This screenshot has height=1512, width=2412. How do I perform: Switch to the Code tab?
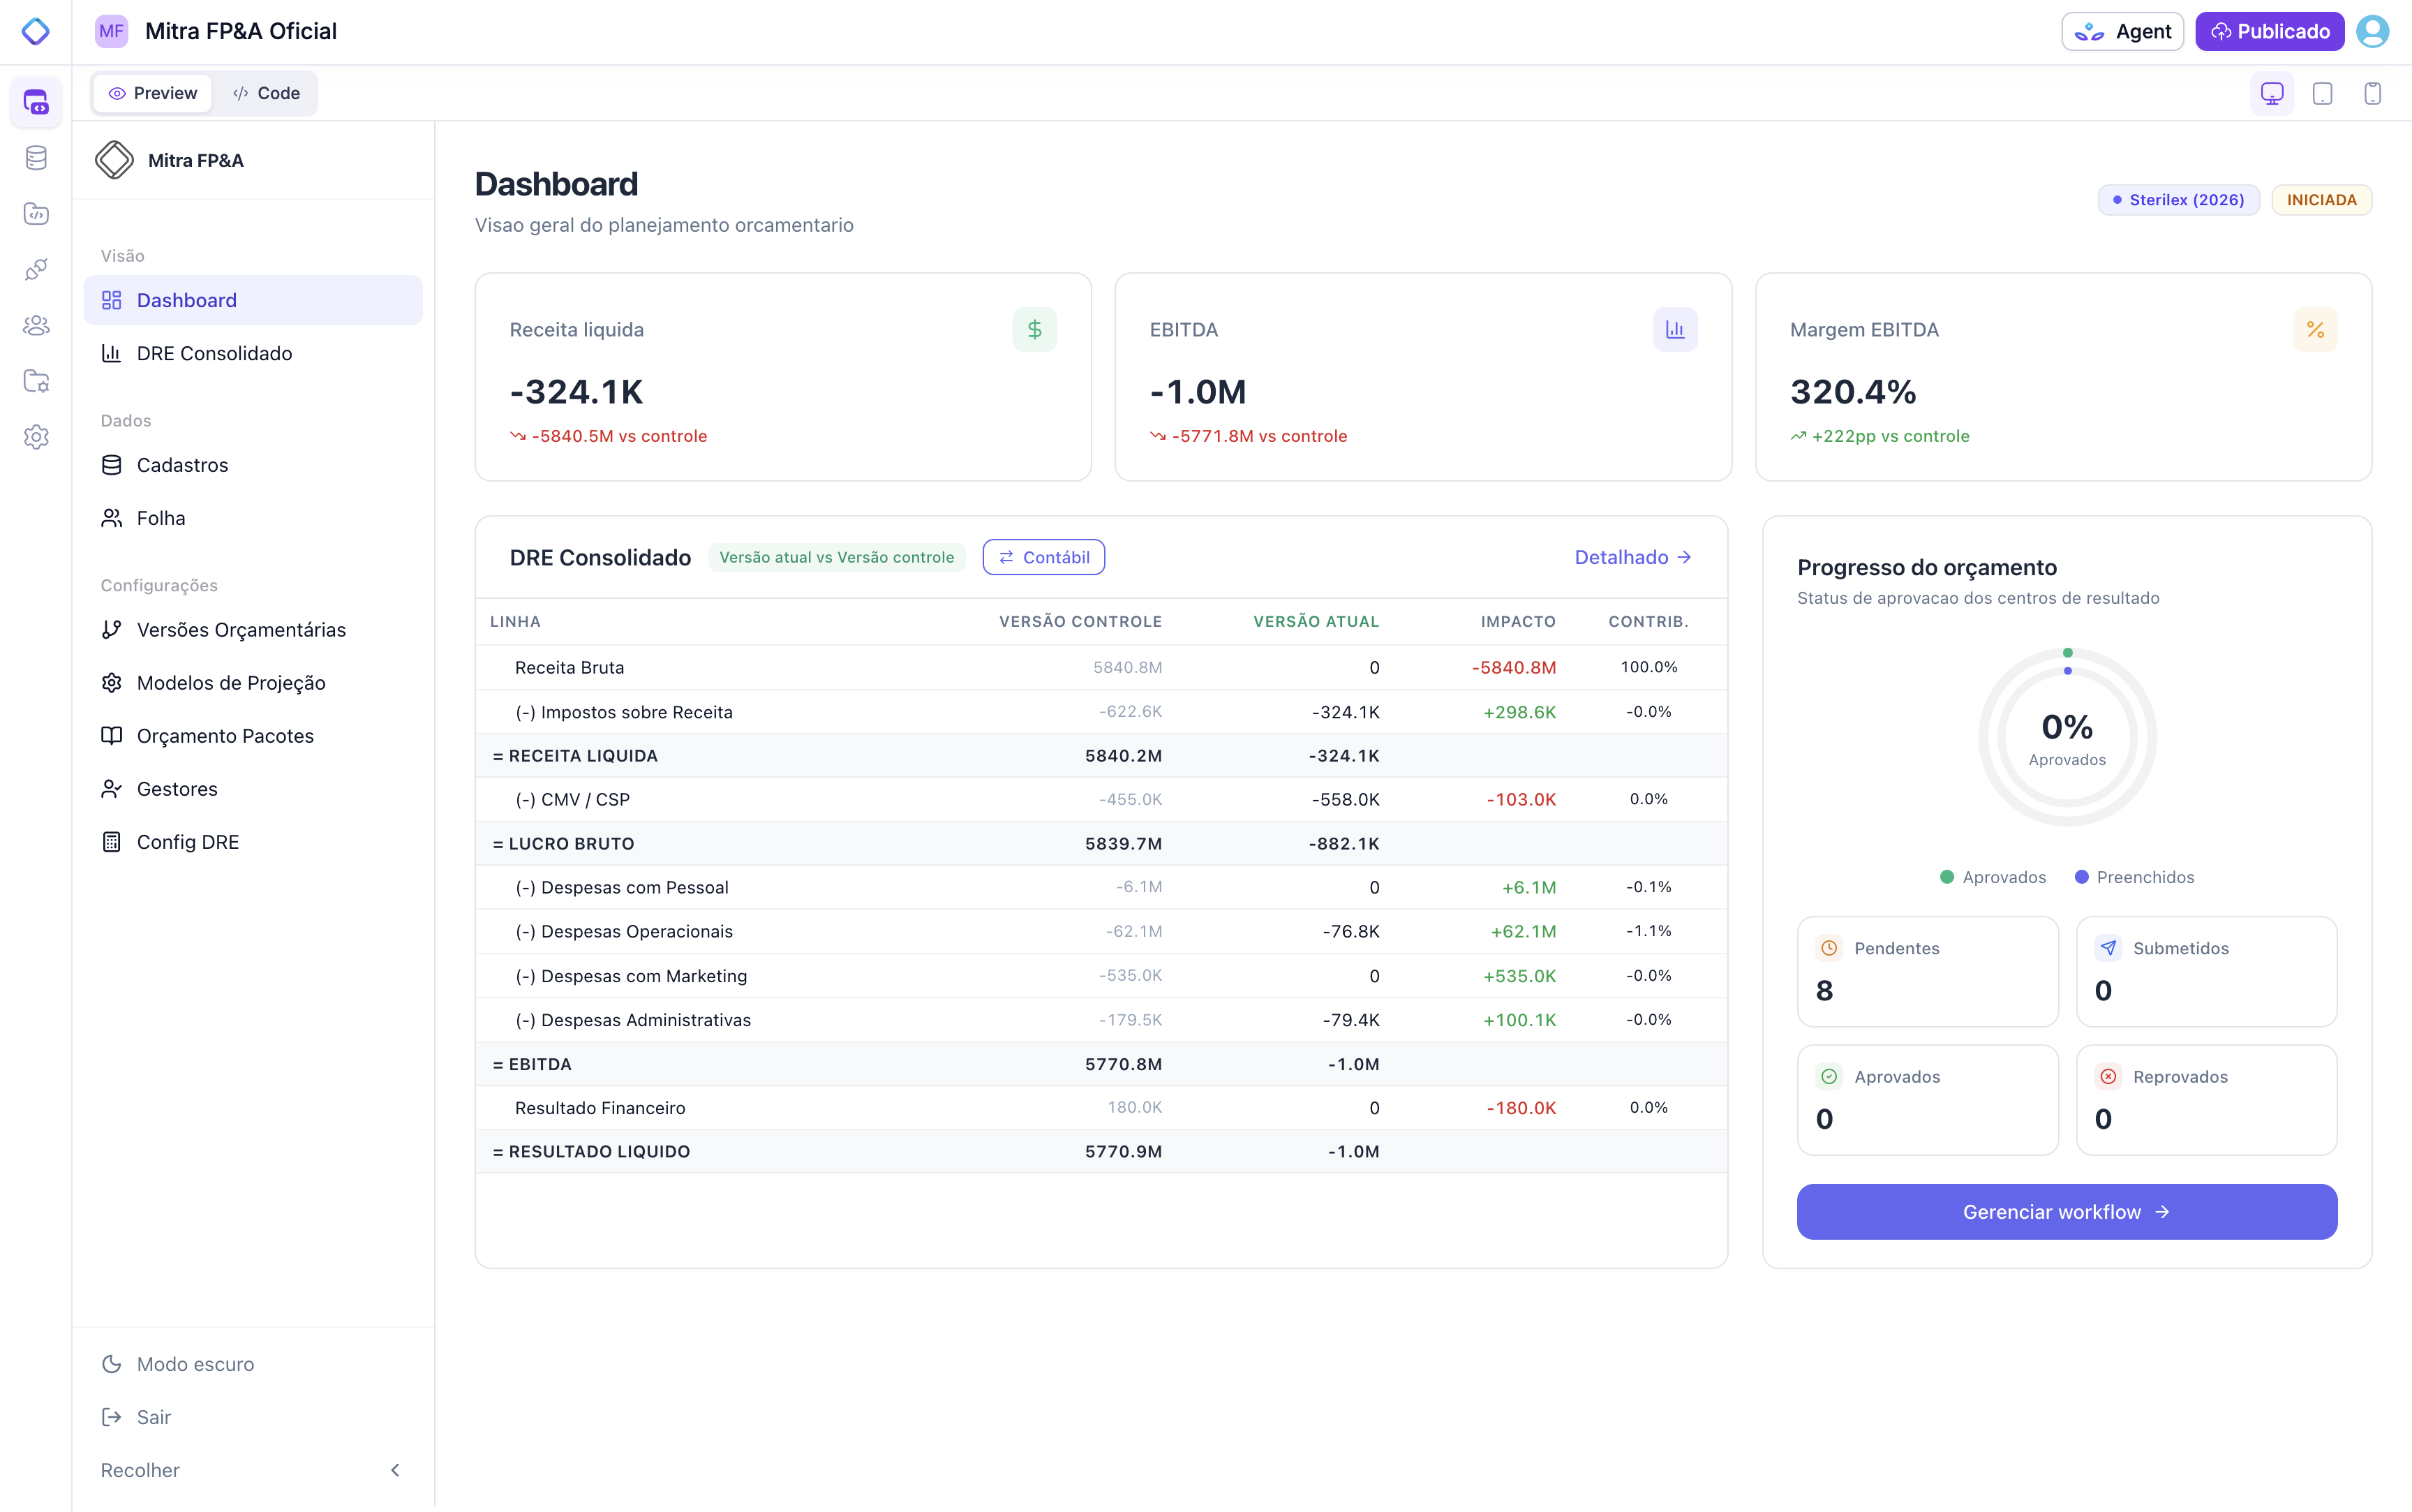coord(266,93)
